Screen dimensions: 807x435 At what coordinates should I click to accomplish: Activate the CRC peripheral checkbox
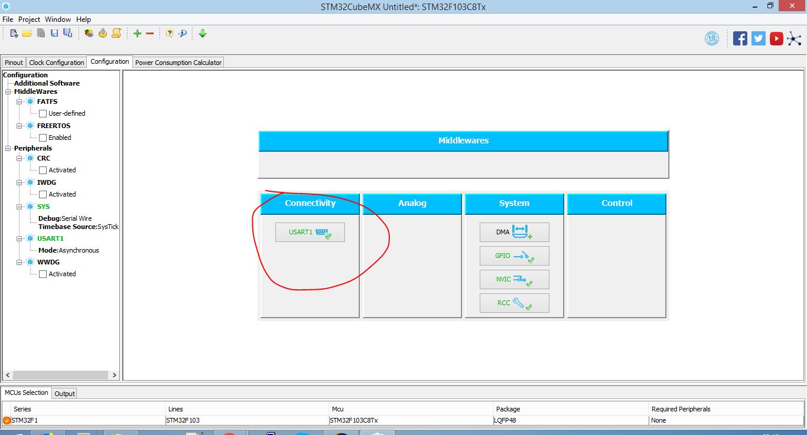pyautogui.click(x=43, y=170)
